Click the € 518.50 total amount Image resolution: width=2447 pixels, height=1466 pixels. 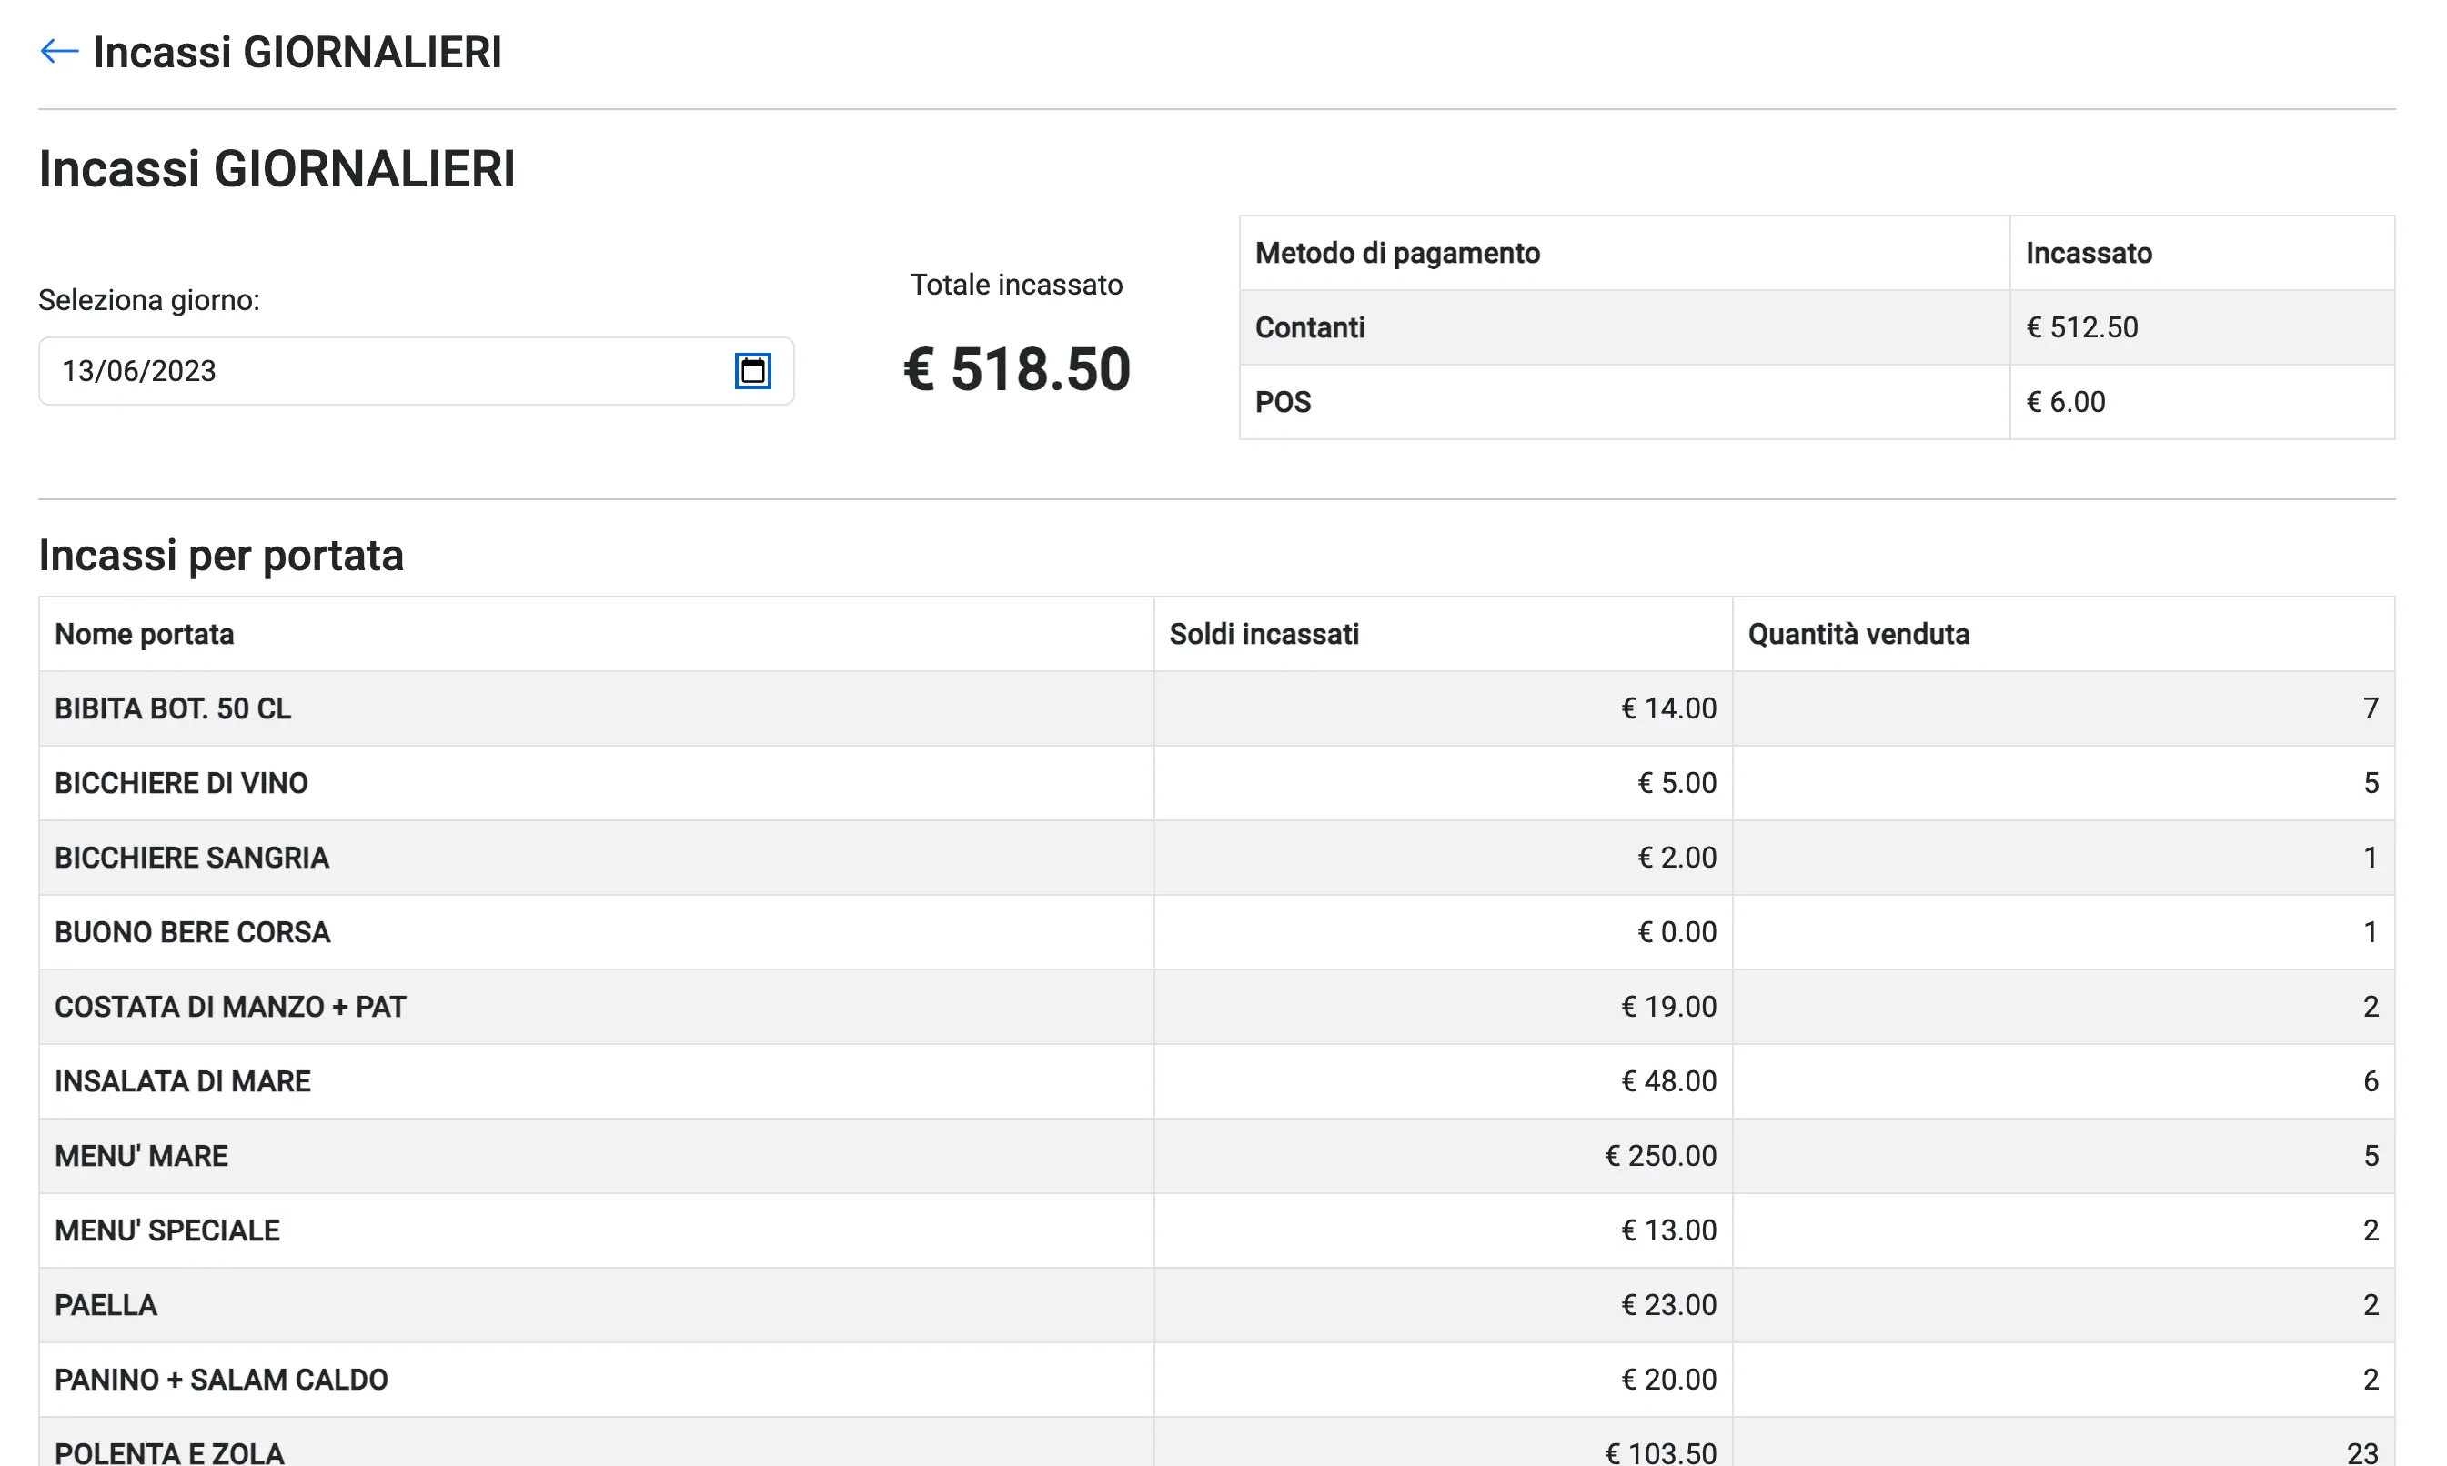[x=1016, y=370]
